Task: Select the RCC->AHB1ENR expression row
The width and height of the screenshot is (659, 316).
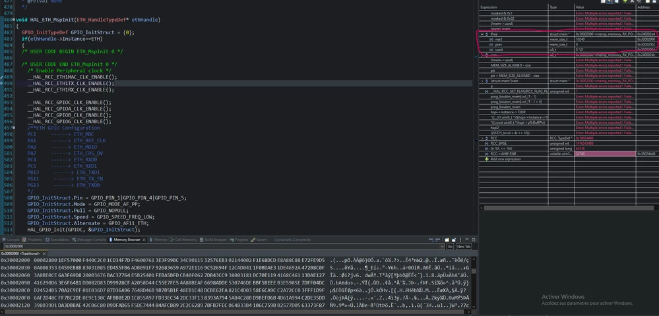Action: click(569, 154)
